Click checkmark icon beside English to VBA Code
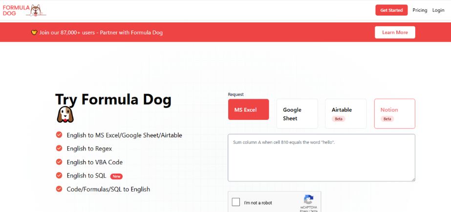This screenshot has height=212, width=451. 59,162
